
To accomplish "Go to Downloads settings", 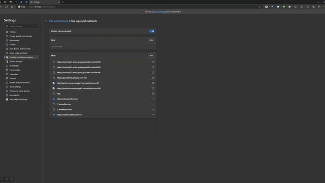I will [x=14, y=66].
